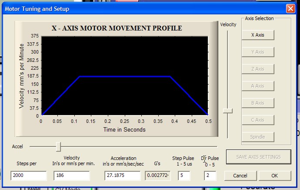Click the Acceleration field showing 27.1875

(123, 176)
